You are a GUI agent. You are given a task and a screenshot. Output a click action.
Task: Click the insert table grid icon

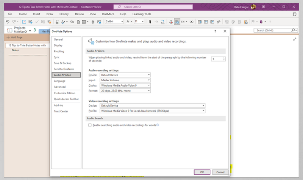point(84,22)
